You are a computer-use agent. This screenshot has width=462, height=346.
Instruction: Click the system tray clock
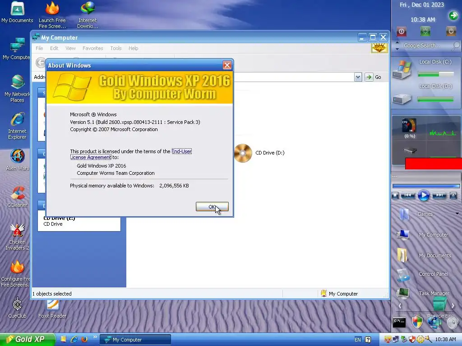tap(445, 339)
